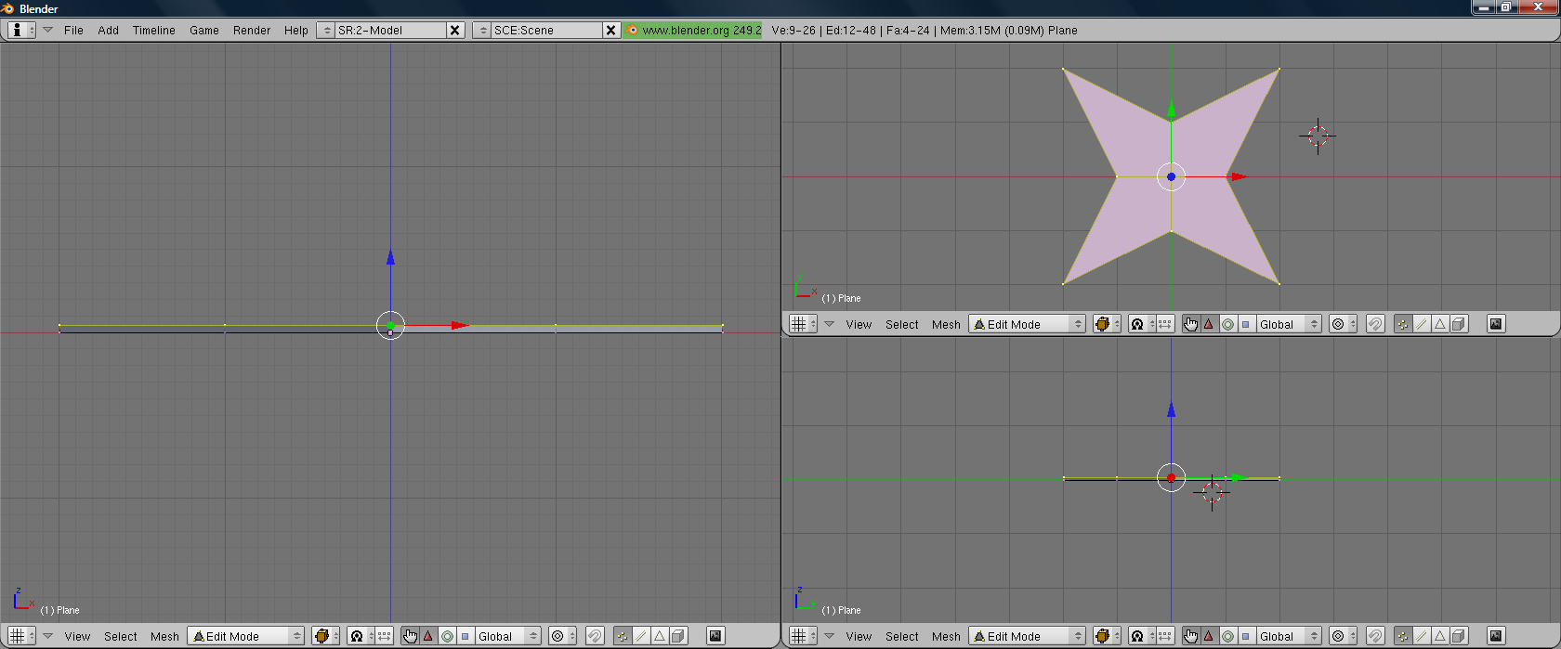Delete the SR:2-Model screen with X button

pos(455,30)
